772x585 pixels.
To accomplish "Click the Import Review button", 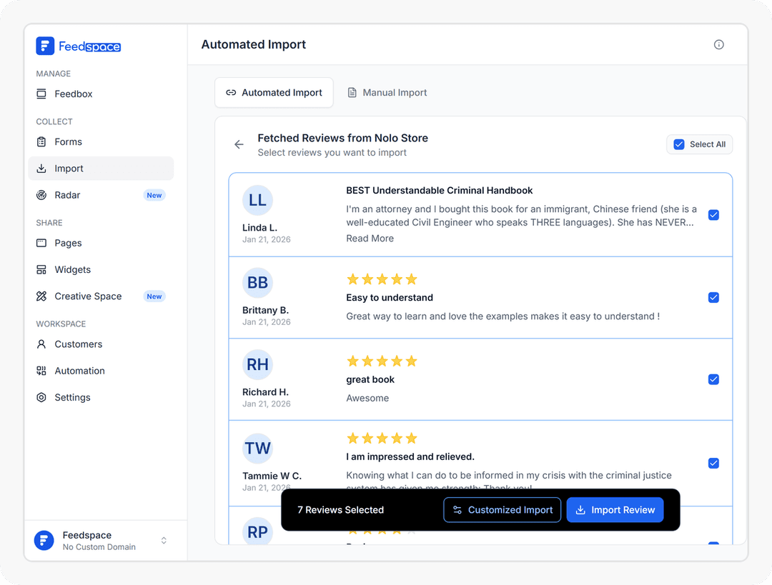I will click(615, 510).
